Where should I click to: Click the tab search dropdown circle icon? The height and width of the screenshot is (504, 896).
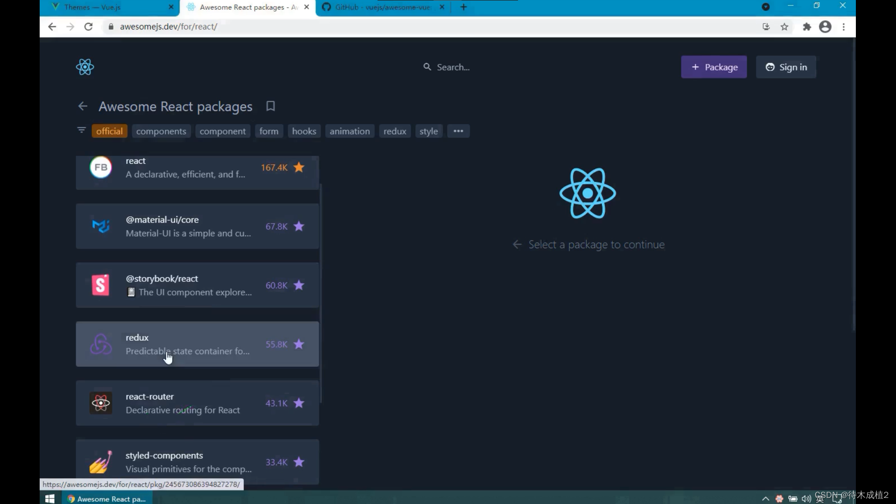pos(765,7)
